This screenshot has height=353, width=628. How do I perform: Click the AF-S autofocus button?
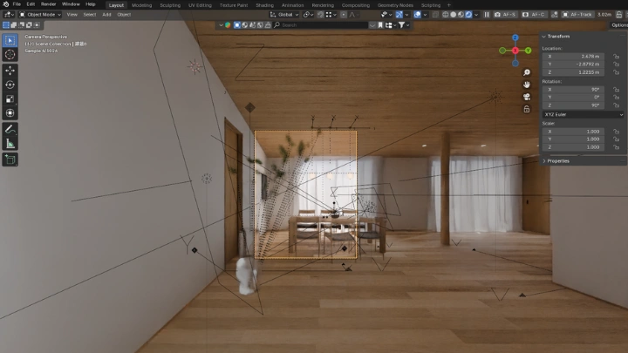505,15
